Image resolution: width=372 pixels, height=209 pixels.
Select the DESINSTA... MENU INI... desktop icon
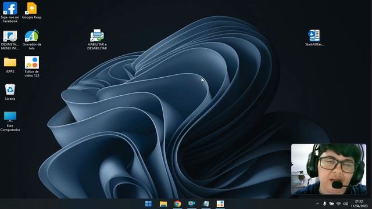(x=10, y=40)
